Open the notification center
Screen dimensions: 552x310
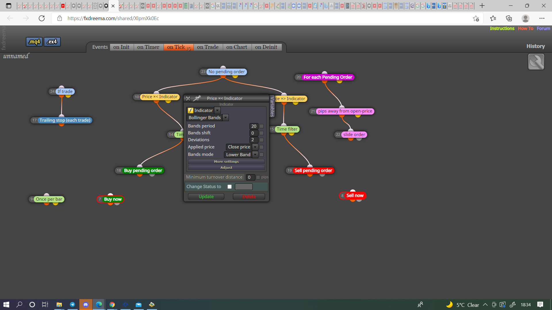(x=540, y=305)
